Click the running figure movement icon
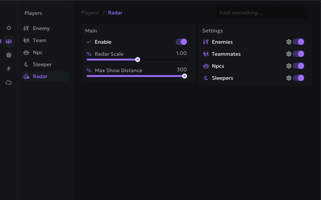The height and width of the screenshot is (200, 321). click(x=9, y=69)
